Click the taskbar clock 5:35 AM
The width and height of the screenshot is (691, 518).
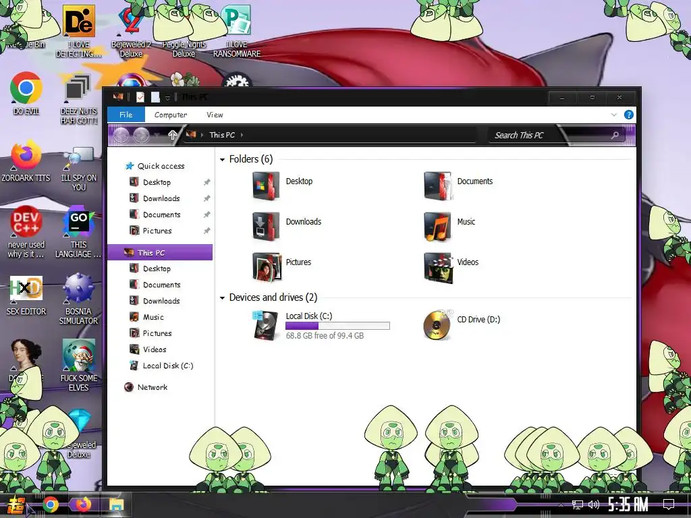point(628,505)
